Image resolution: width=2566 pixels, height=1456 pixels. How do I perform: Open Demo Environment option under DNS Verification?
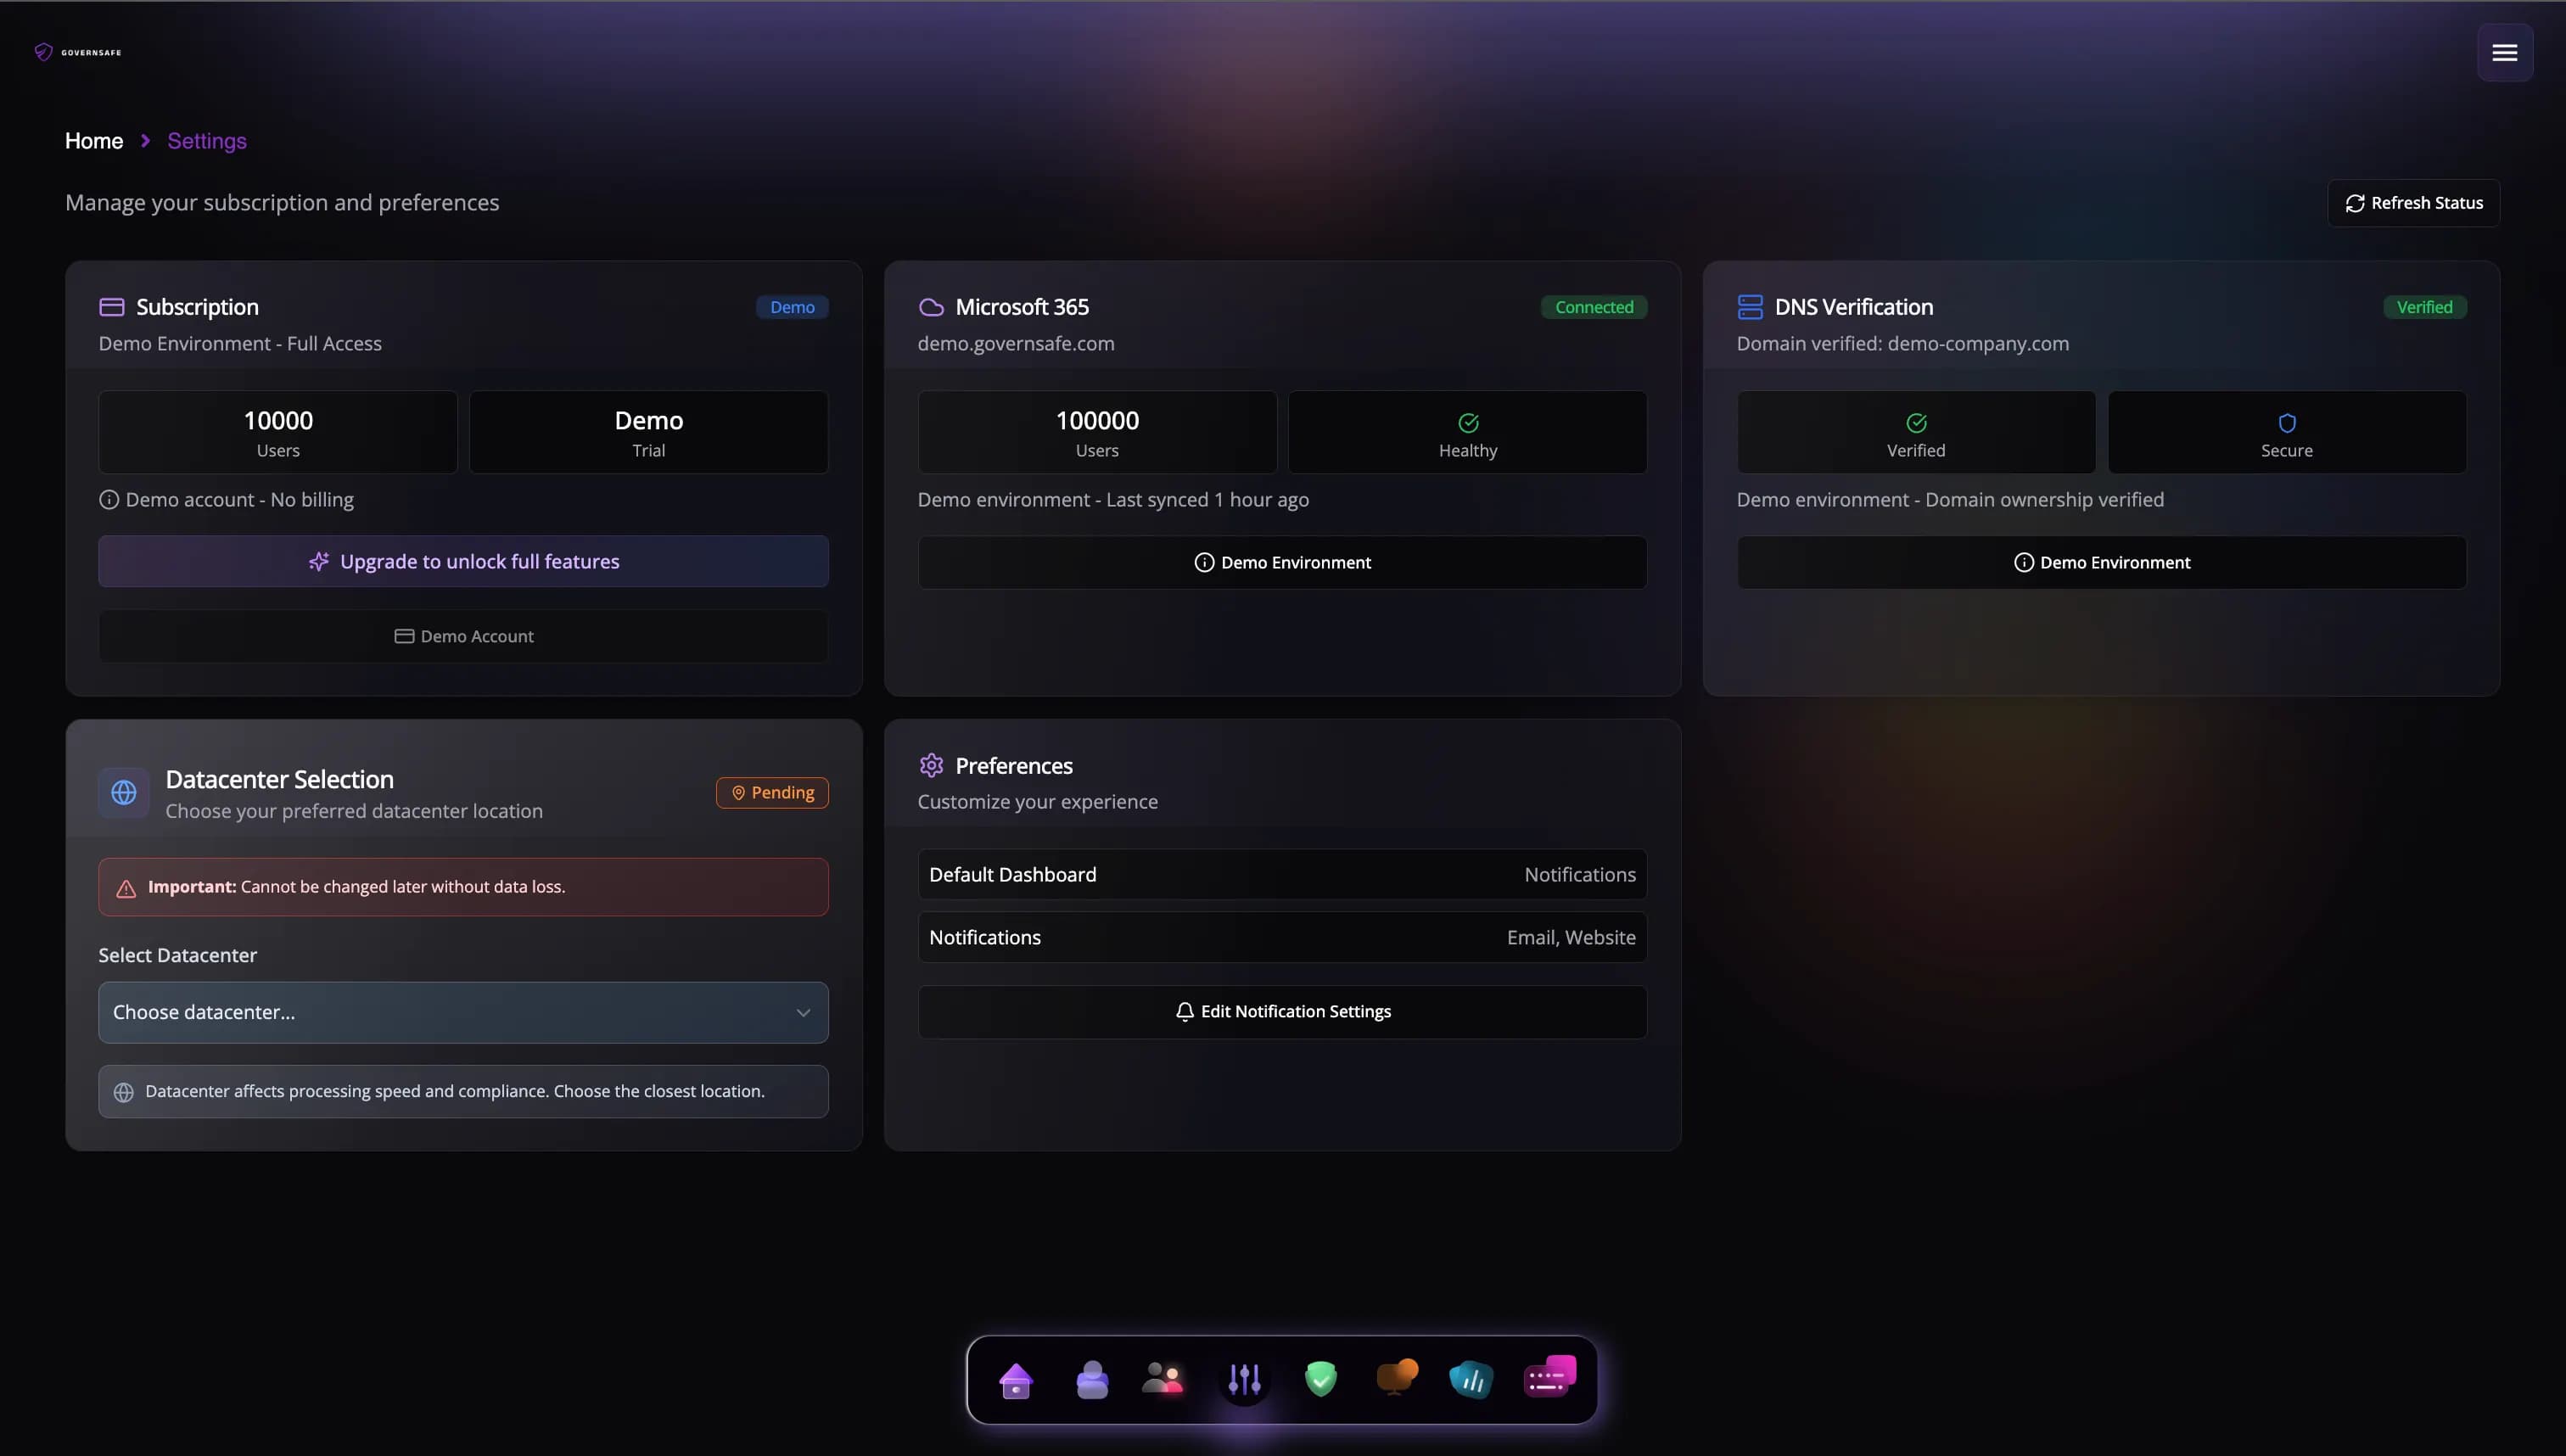2101,562
